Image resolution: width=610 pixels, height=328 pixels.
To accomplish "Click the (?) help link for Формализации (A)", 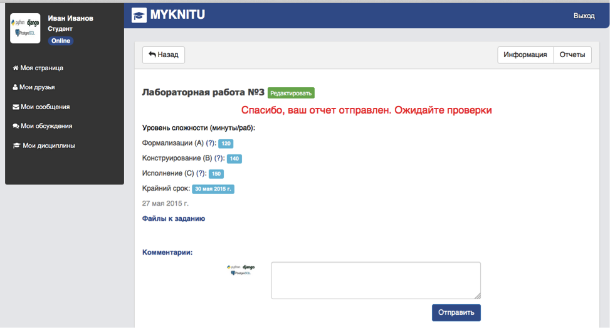I will coord(211,143).
